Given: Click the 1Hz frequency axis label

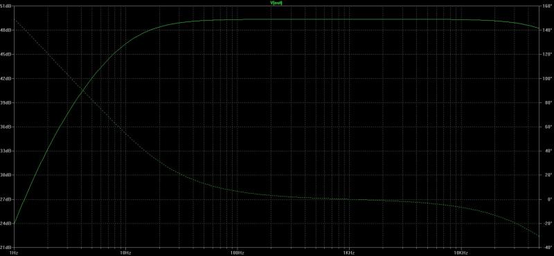Looking at the screenshot, I should [15, 253].
